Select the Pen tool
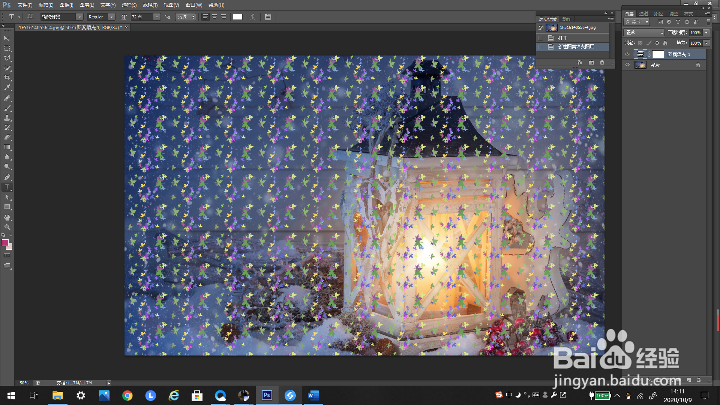The height and width of the screenshot is (405, 720). 7,177
